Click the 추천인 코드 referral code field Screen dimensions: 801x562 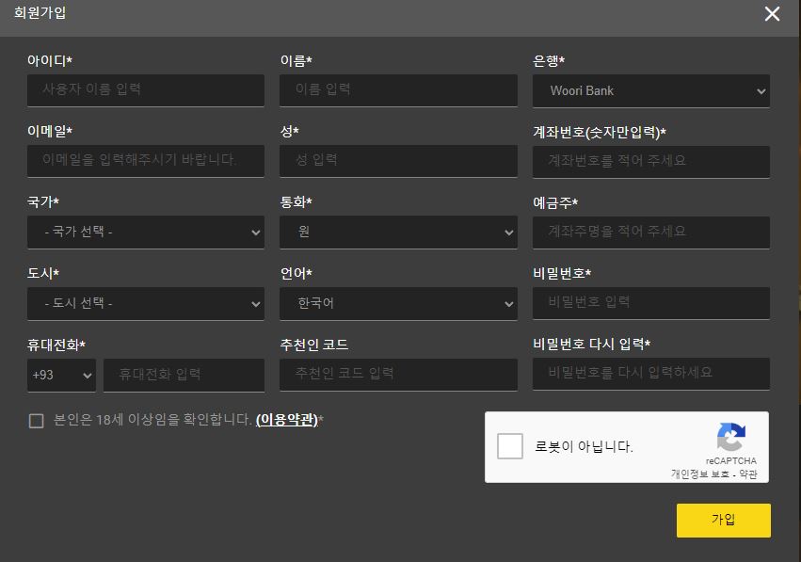398,374
